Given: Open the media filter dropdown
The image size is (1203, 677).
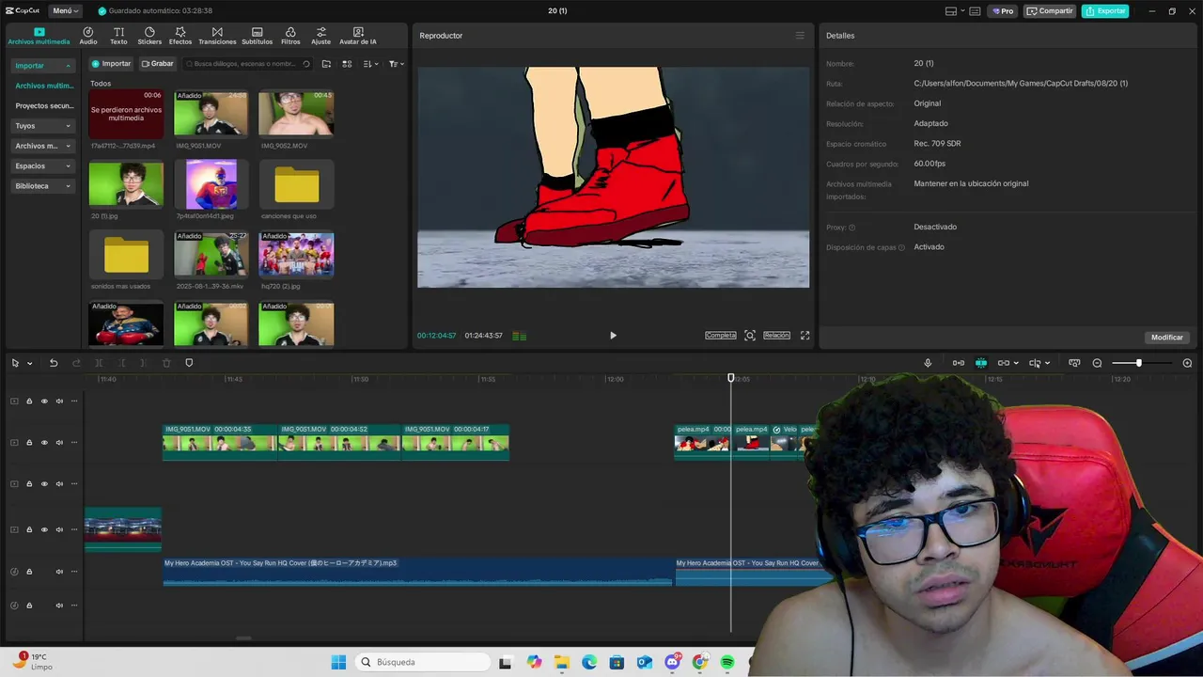Looking at the screenshot, I should pyautogui.click(x=397, y=64).
